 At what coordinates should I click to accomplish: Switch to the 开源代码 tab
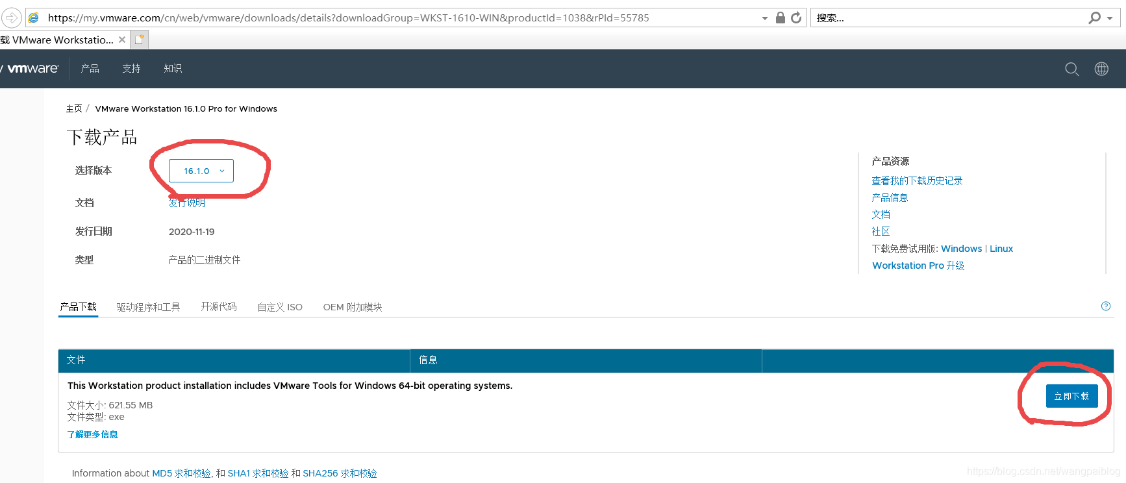point(219,306)
